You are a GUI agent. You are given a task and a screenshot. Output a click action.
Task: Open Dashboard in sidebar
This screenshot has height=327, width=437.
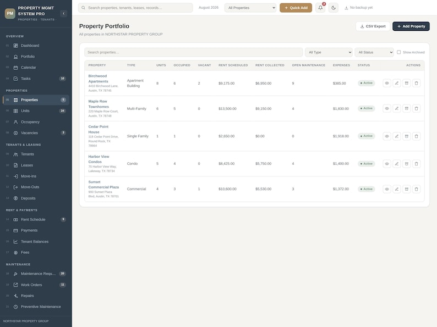(x=36, y=46)
